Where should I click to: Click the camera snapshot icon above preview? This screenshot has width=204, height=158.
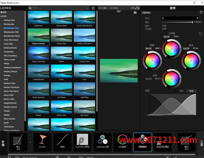tap(135, 12)
